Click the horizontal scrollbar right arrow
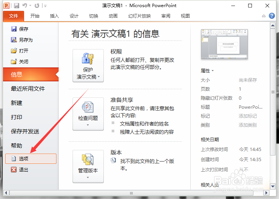The image size is (279, 199). pos(266,193)
